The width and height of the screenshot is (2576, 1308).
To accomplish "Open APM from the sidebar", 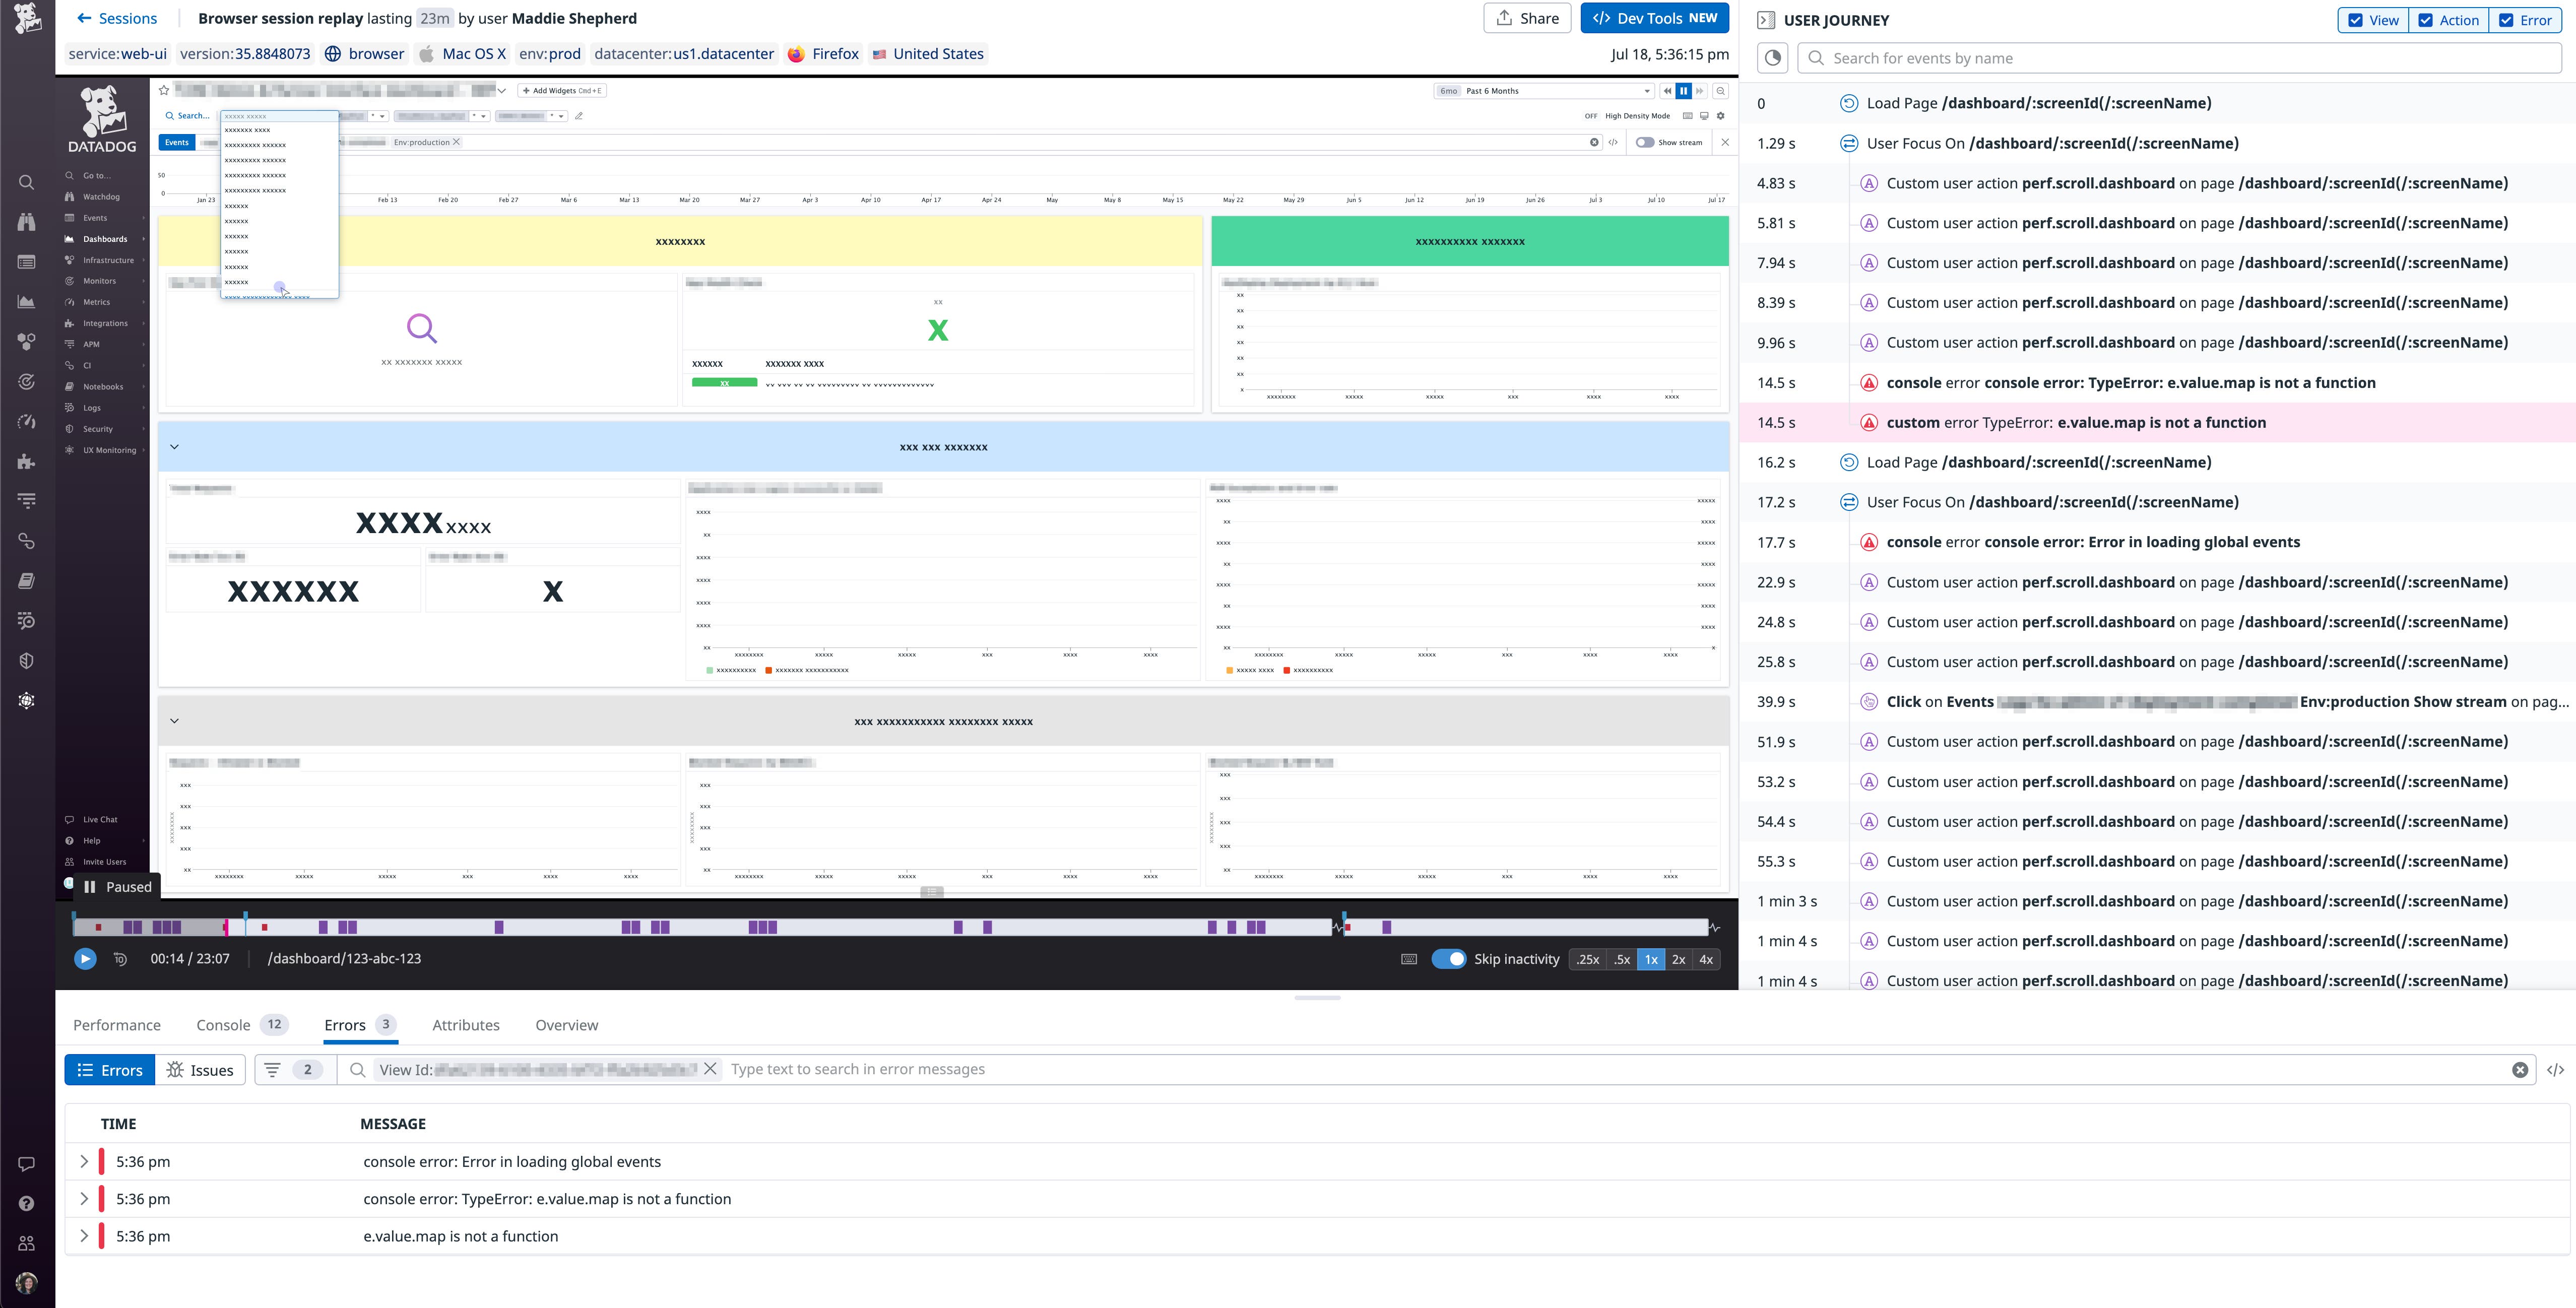I will (x=91, y=343).
